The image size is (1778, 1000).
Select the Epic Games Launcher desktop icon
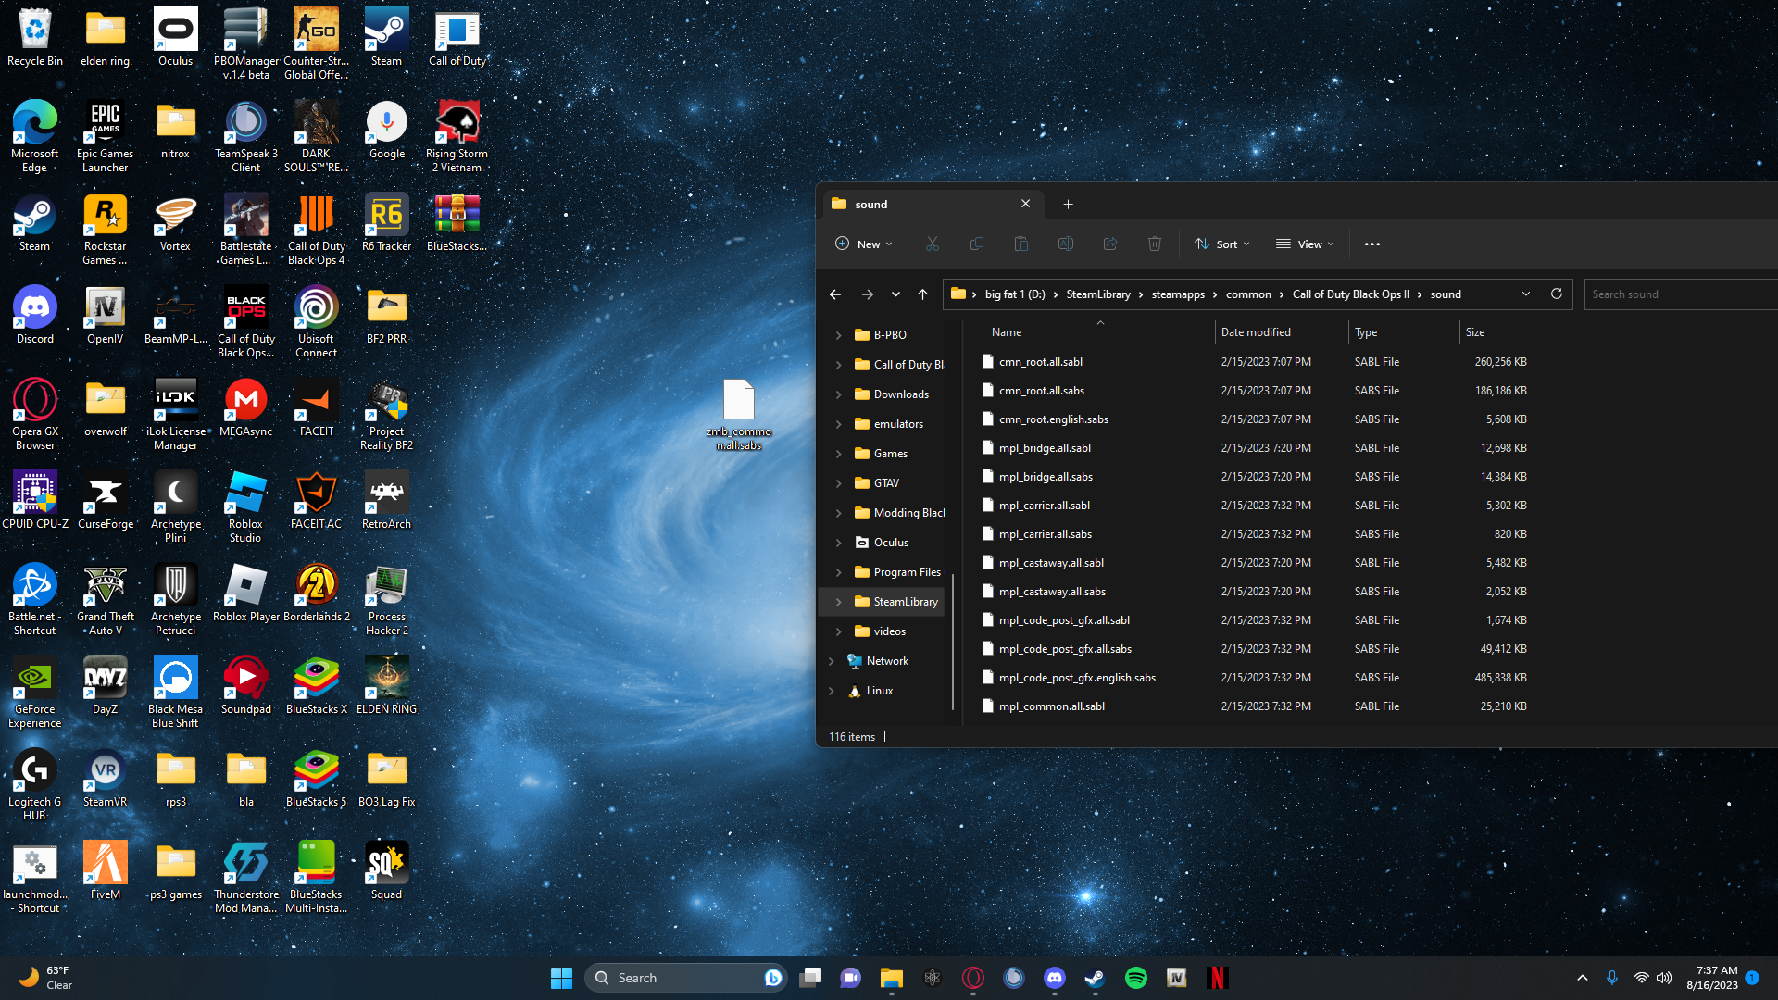point(106,137)
